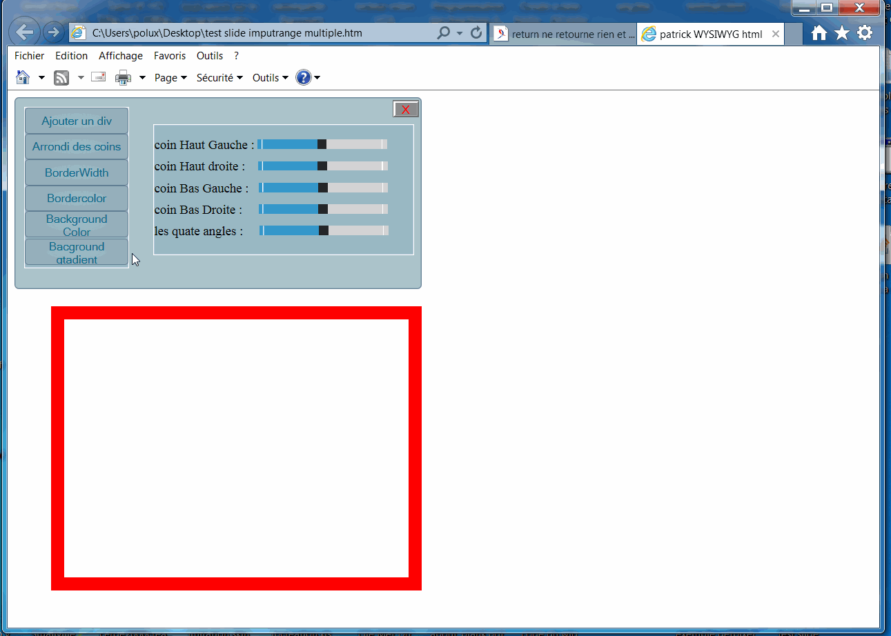
Task: Expand the home page dropdown arrow
Action: 41,78
